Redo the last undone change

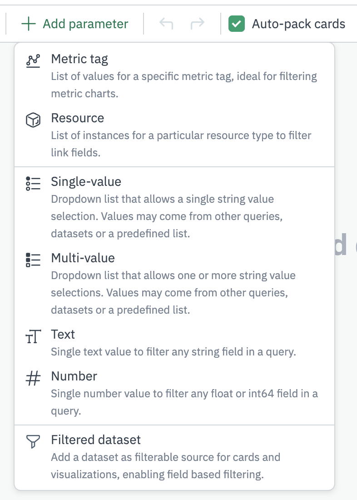coord(197,24)
